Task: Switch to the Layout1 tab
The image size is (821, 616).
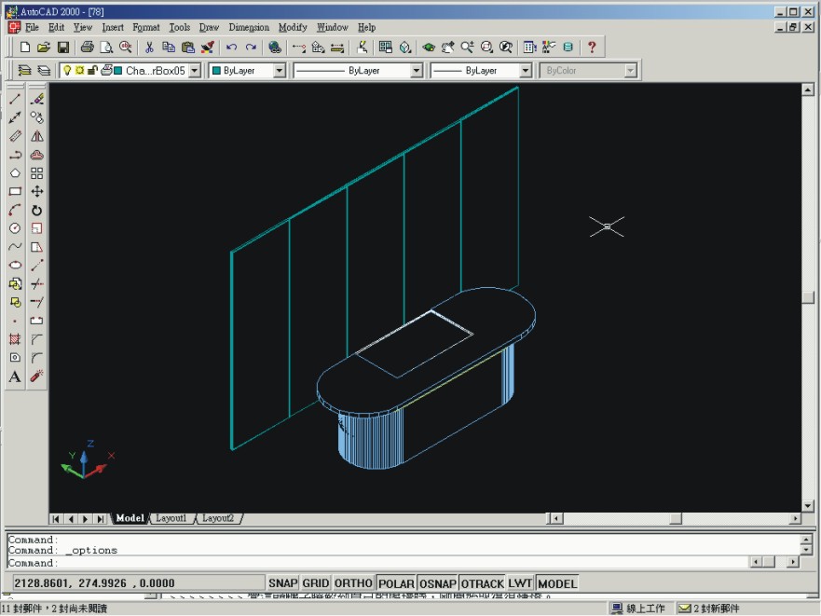Action: click(171, 518)
